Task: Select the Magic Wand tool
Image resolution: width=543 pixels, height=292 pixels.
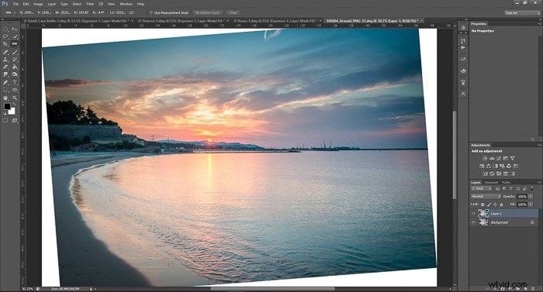Action: tap(15, 36)
